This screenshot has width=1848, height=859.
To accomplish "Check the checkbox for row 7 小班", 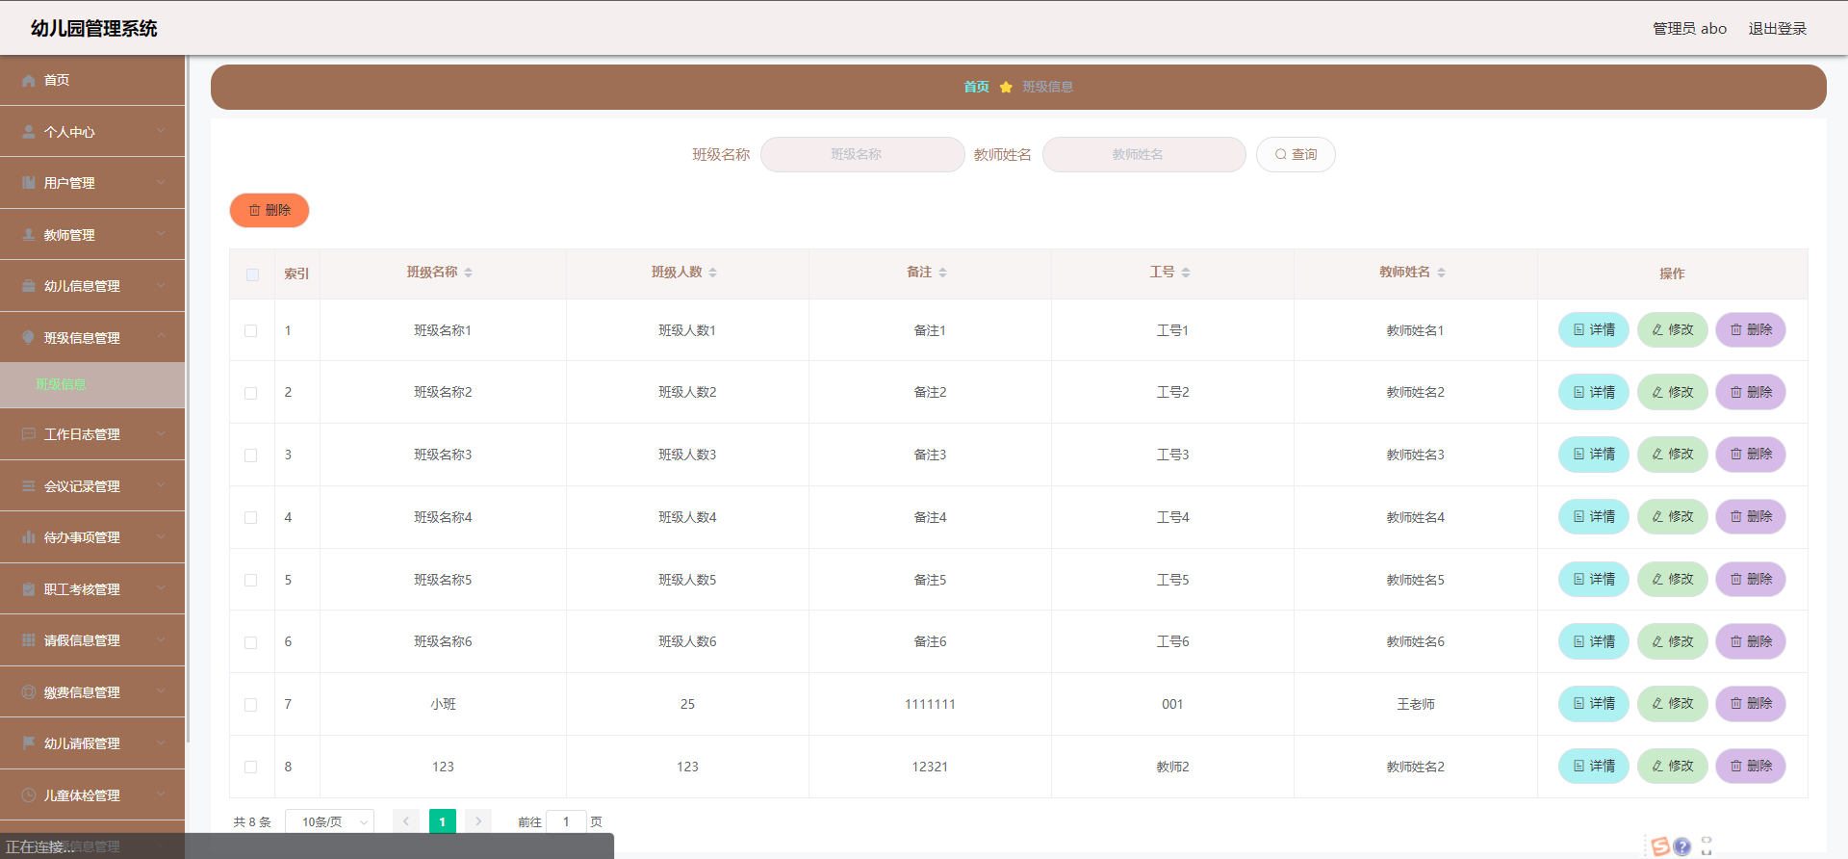I will coord(251,705).
